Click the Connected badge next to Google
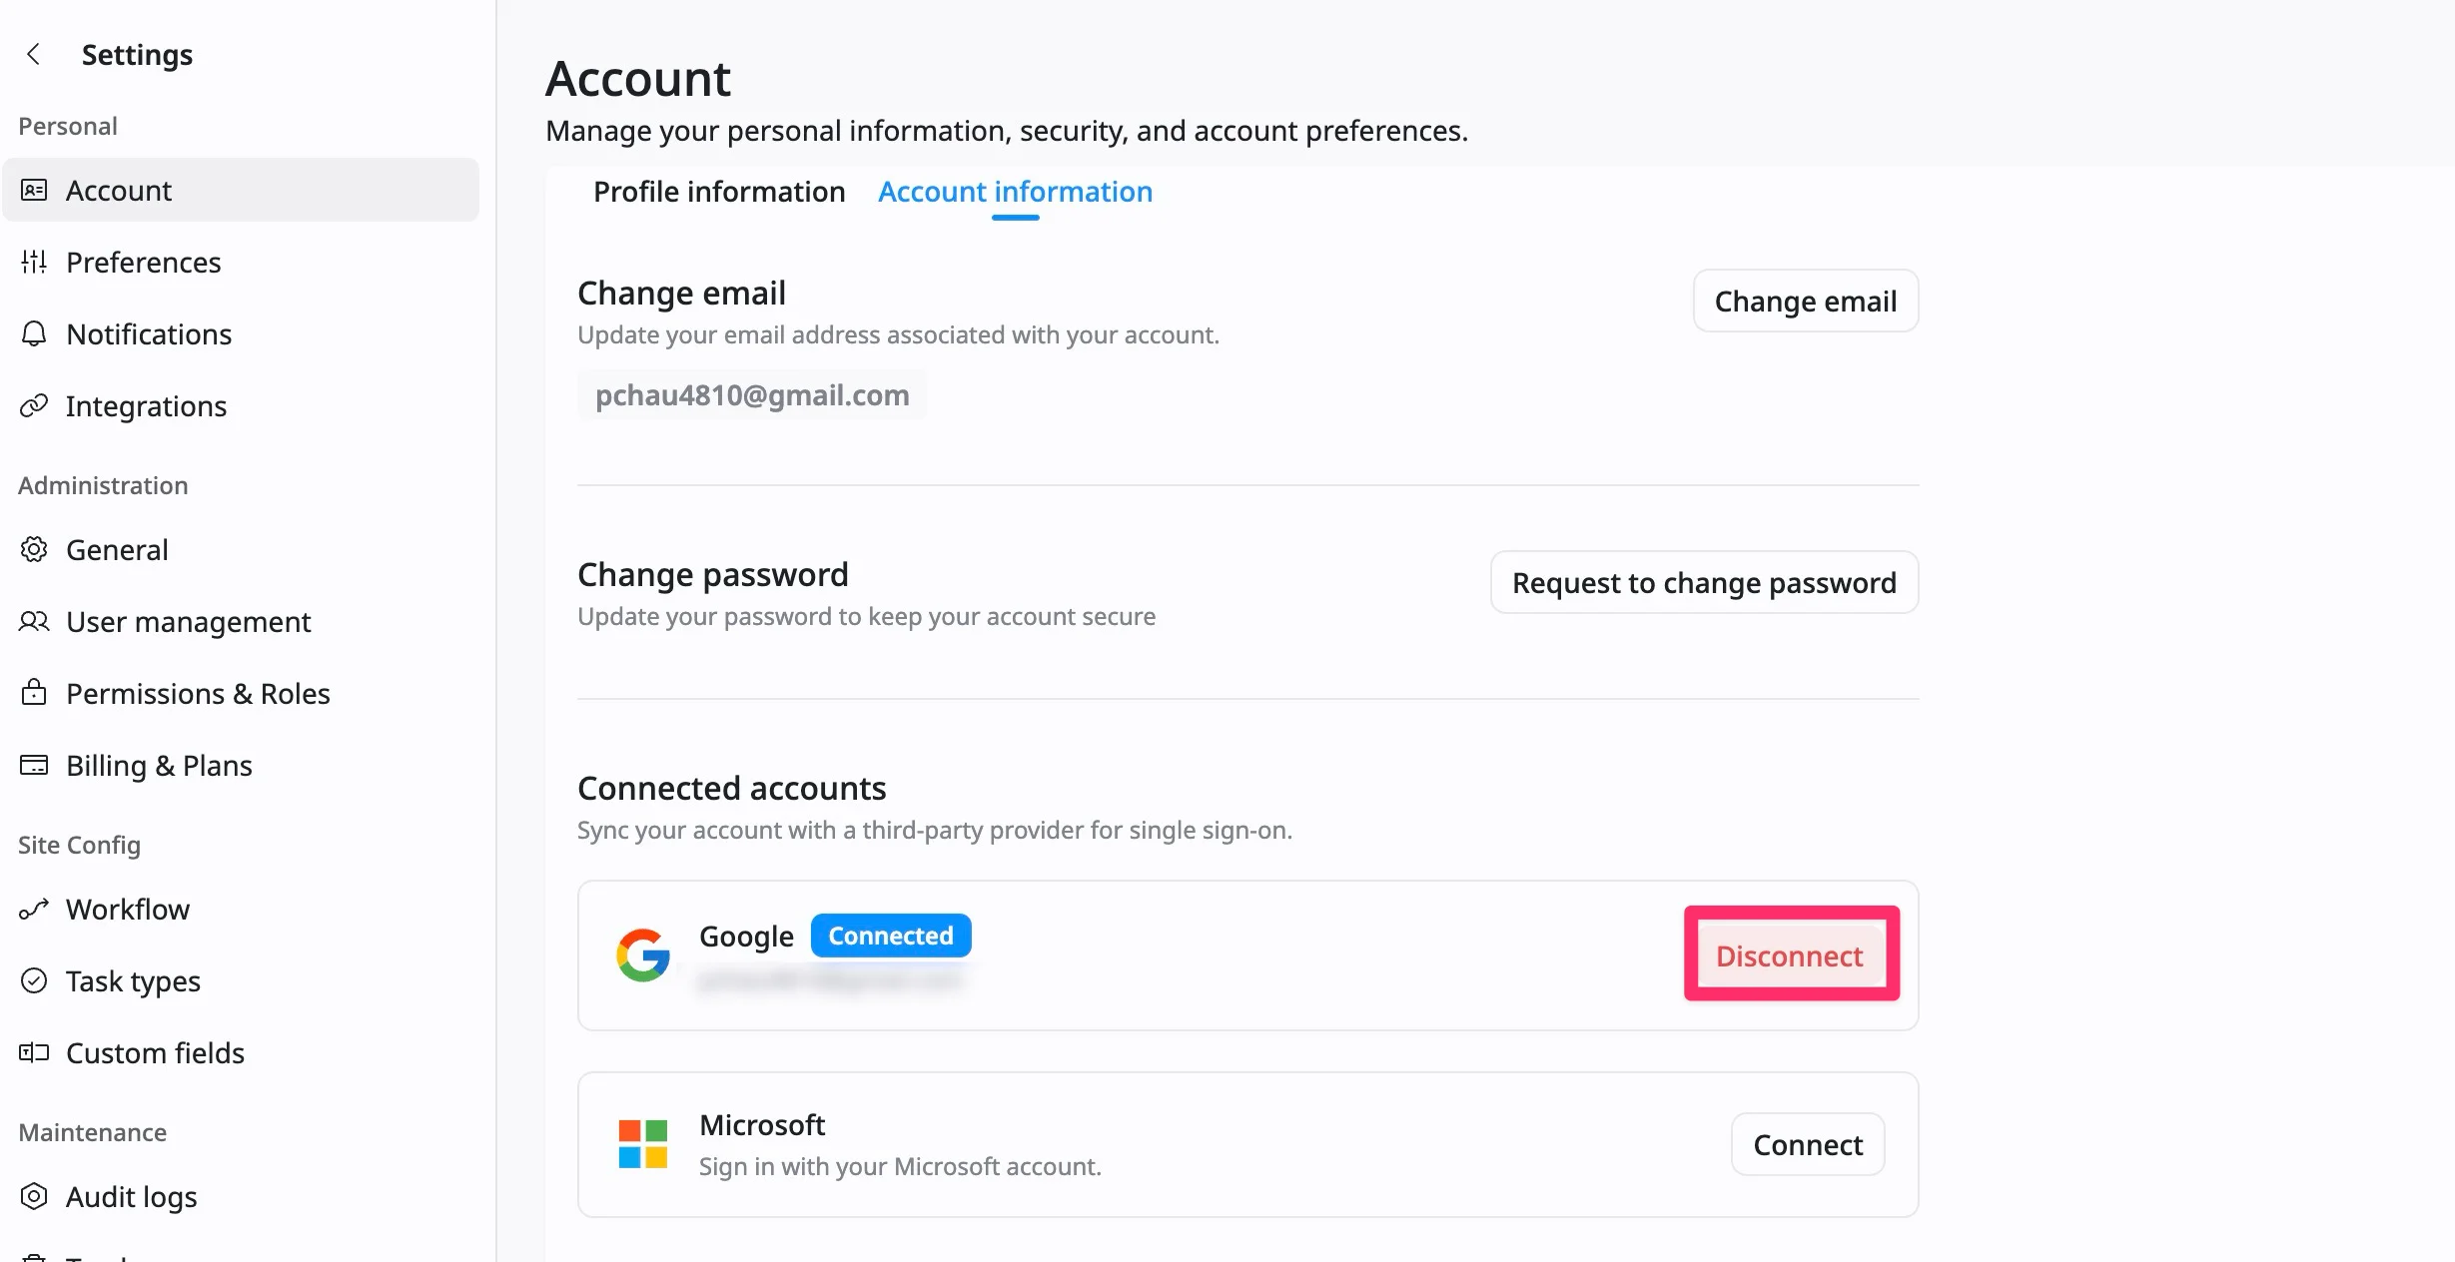This screenshot has width=2455, height=1262. tap(891, 936)
